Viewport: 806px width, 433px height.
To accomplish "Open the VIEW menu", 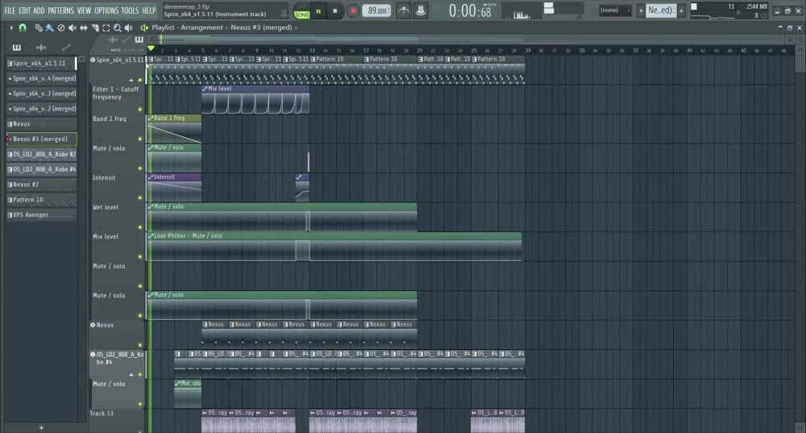I will (84, 10).
